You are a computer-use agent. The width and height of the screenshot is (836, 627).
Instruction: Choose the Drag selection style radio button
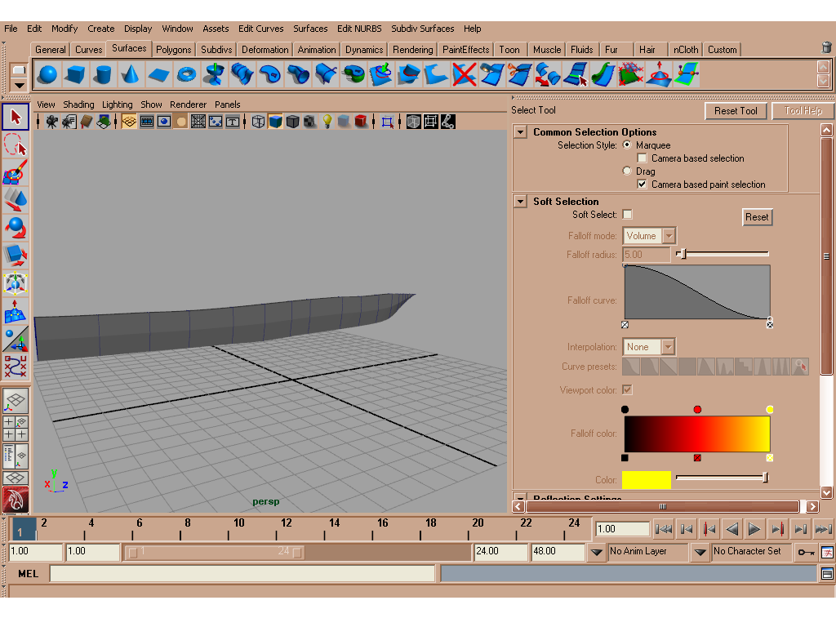627,171
